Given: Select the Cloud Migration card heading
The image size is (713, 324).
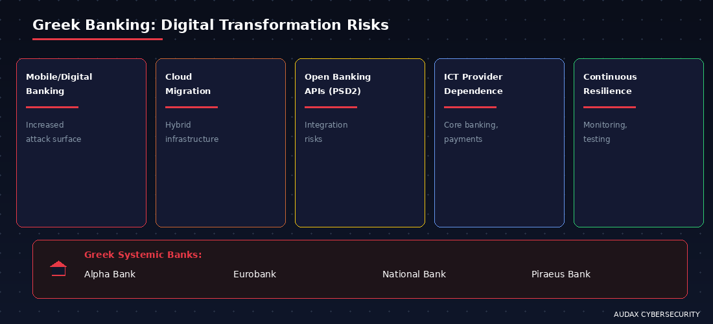Looking at the screenshot, I should pos(188,84).
